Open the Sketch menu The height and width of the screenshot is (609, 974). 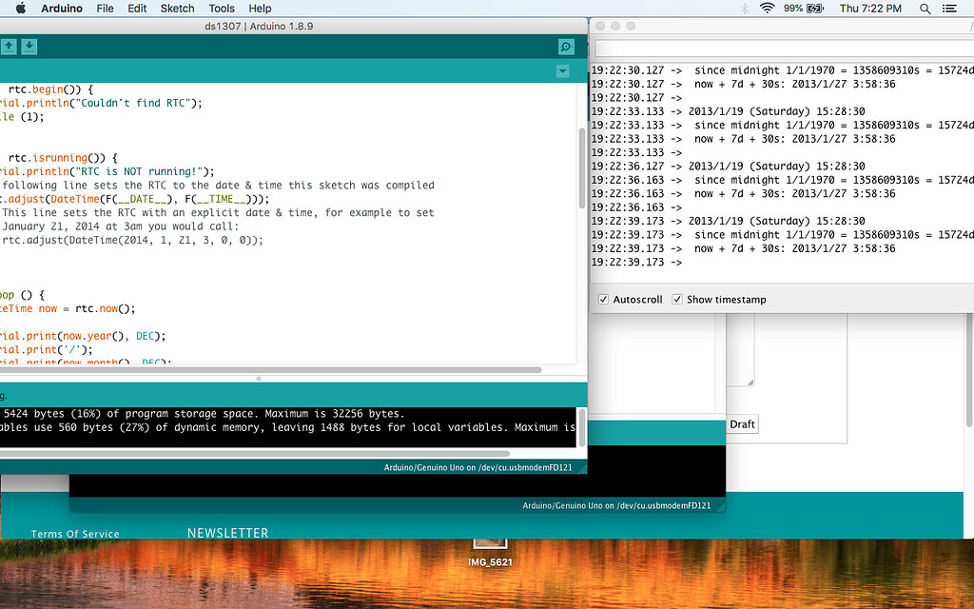[x=177, y=8]
